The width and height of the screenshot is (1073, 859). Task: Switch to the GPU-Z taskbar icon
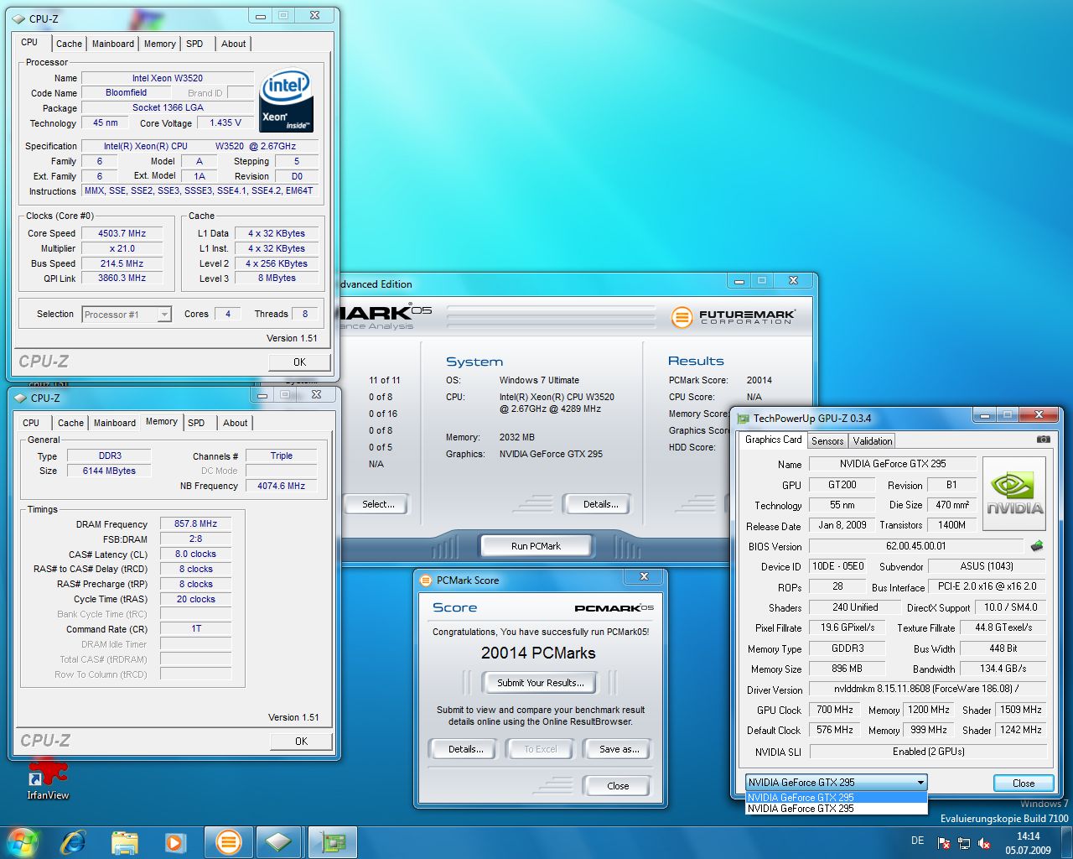pyautogui.click(x=333, y=841)
